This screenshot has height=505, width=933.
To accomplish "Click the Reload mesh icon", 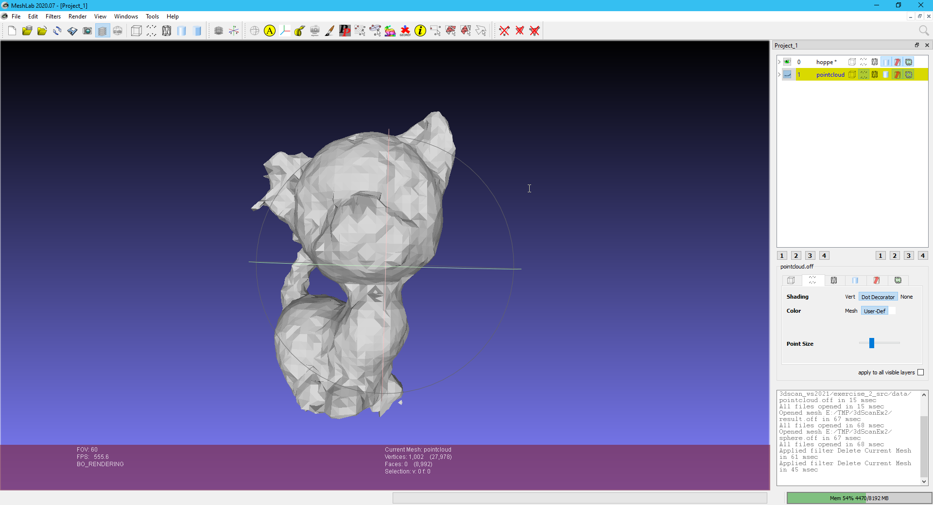I will point(57,31).
